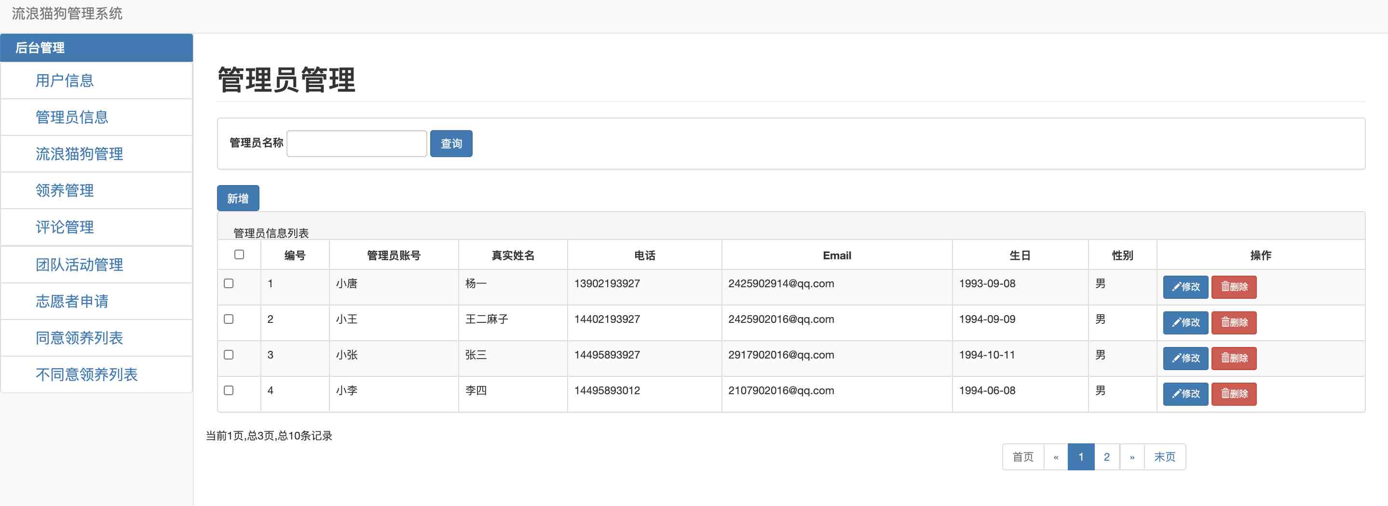The width and height of the screenshot is (1388, 506).
Task: Click the 管理员信息列表 table caption
Action: (271, 233)
